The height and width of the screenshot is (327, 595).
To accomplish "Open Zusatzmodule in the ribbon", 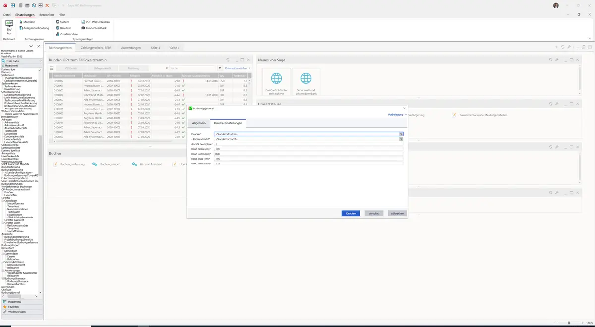I will pyautogui.click(x=66, y=34).
